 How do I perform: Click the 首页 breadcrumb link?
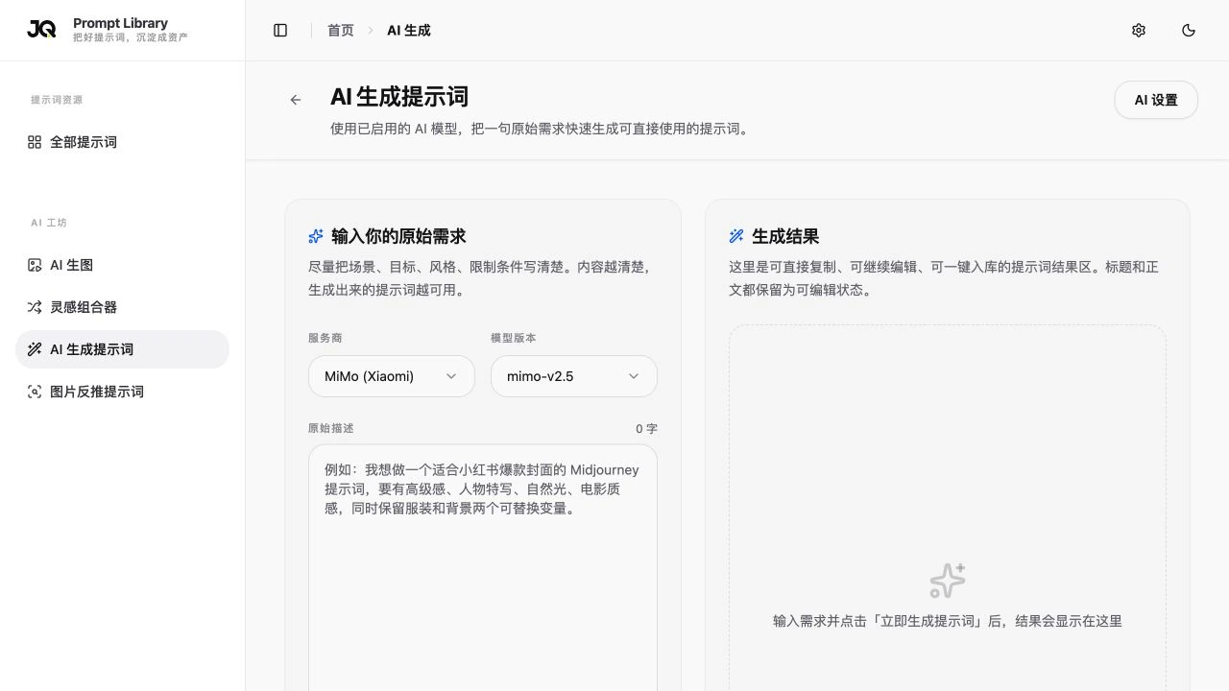click(x=341, y=31)
